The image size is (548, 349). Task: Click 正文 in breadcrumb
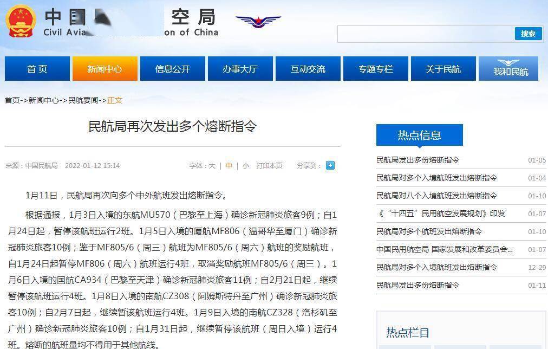point(115,100)
